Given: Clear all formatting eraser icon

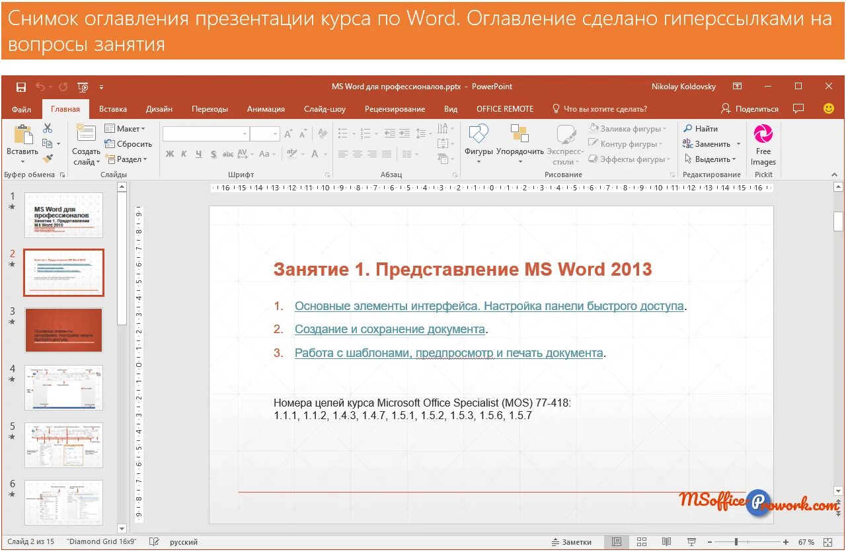Looking at the screenshot, I should (323, 134).
